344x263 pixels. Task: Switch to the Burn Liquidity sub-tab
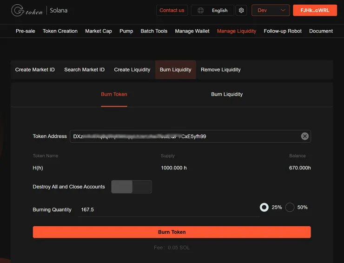pyautogui.click(x=227, y=94)
